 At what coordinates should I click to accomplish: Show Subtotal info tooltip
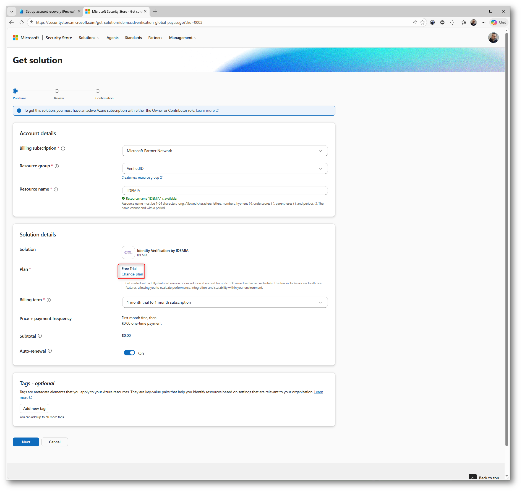pos(40,336)
